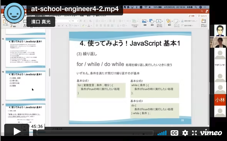The height and width of the screenshot is (141, 227).
Task: Toggle closed captions with CC button
Action: (x=174, y=133)
